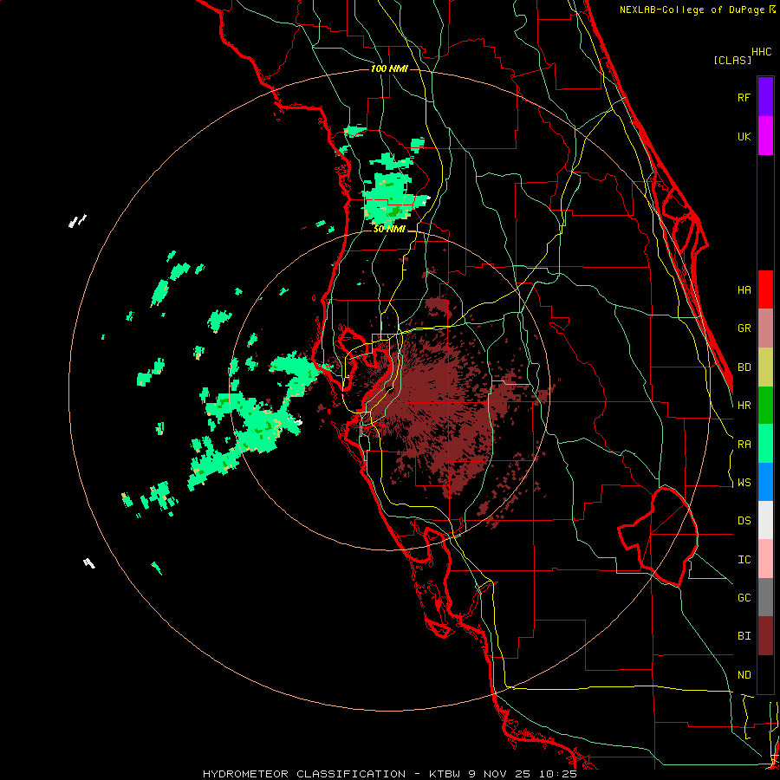Click the magenta UK color swatch
Viewport: 780px width, 780px height.
765,136
